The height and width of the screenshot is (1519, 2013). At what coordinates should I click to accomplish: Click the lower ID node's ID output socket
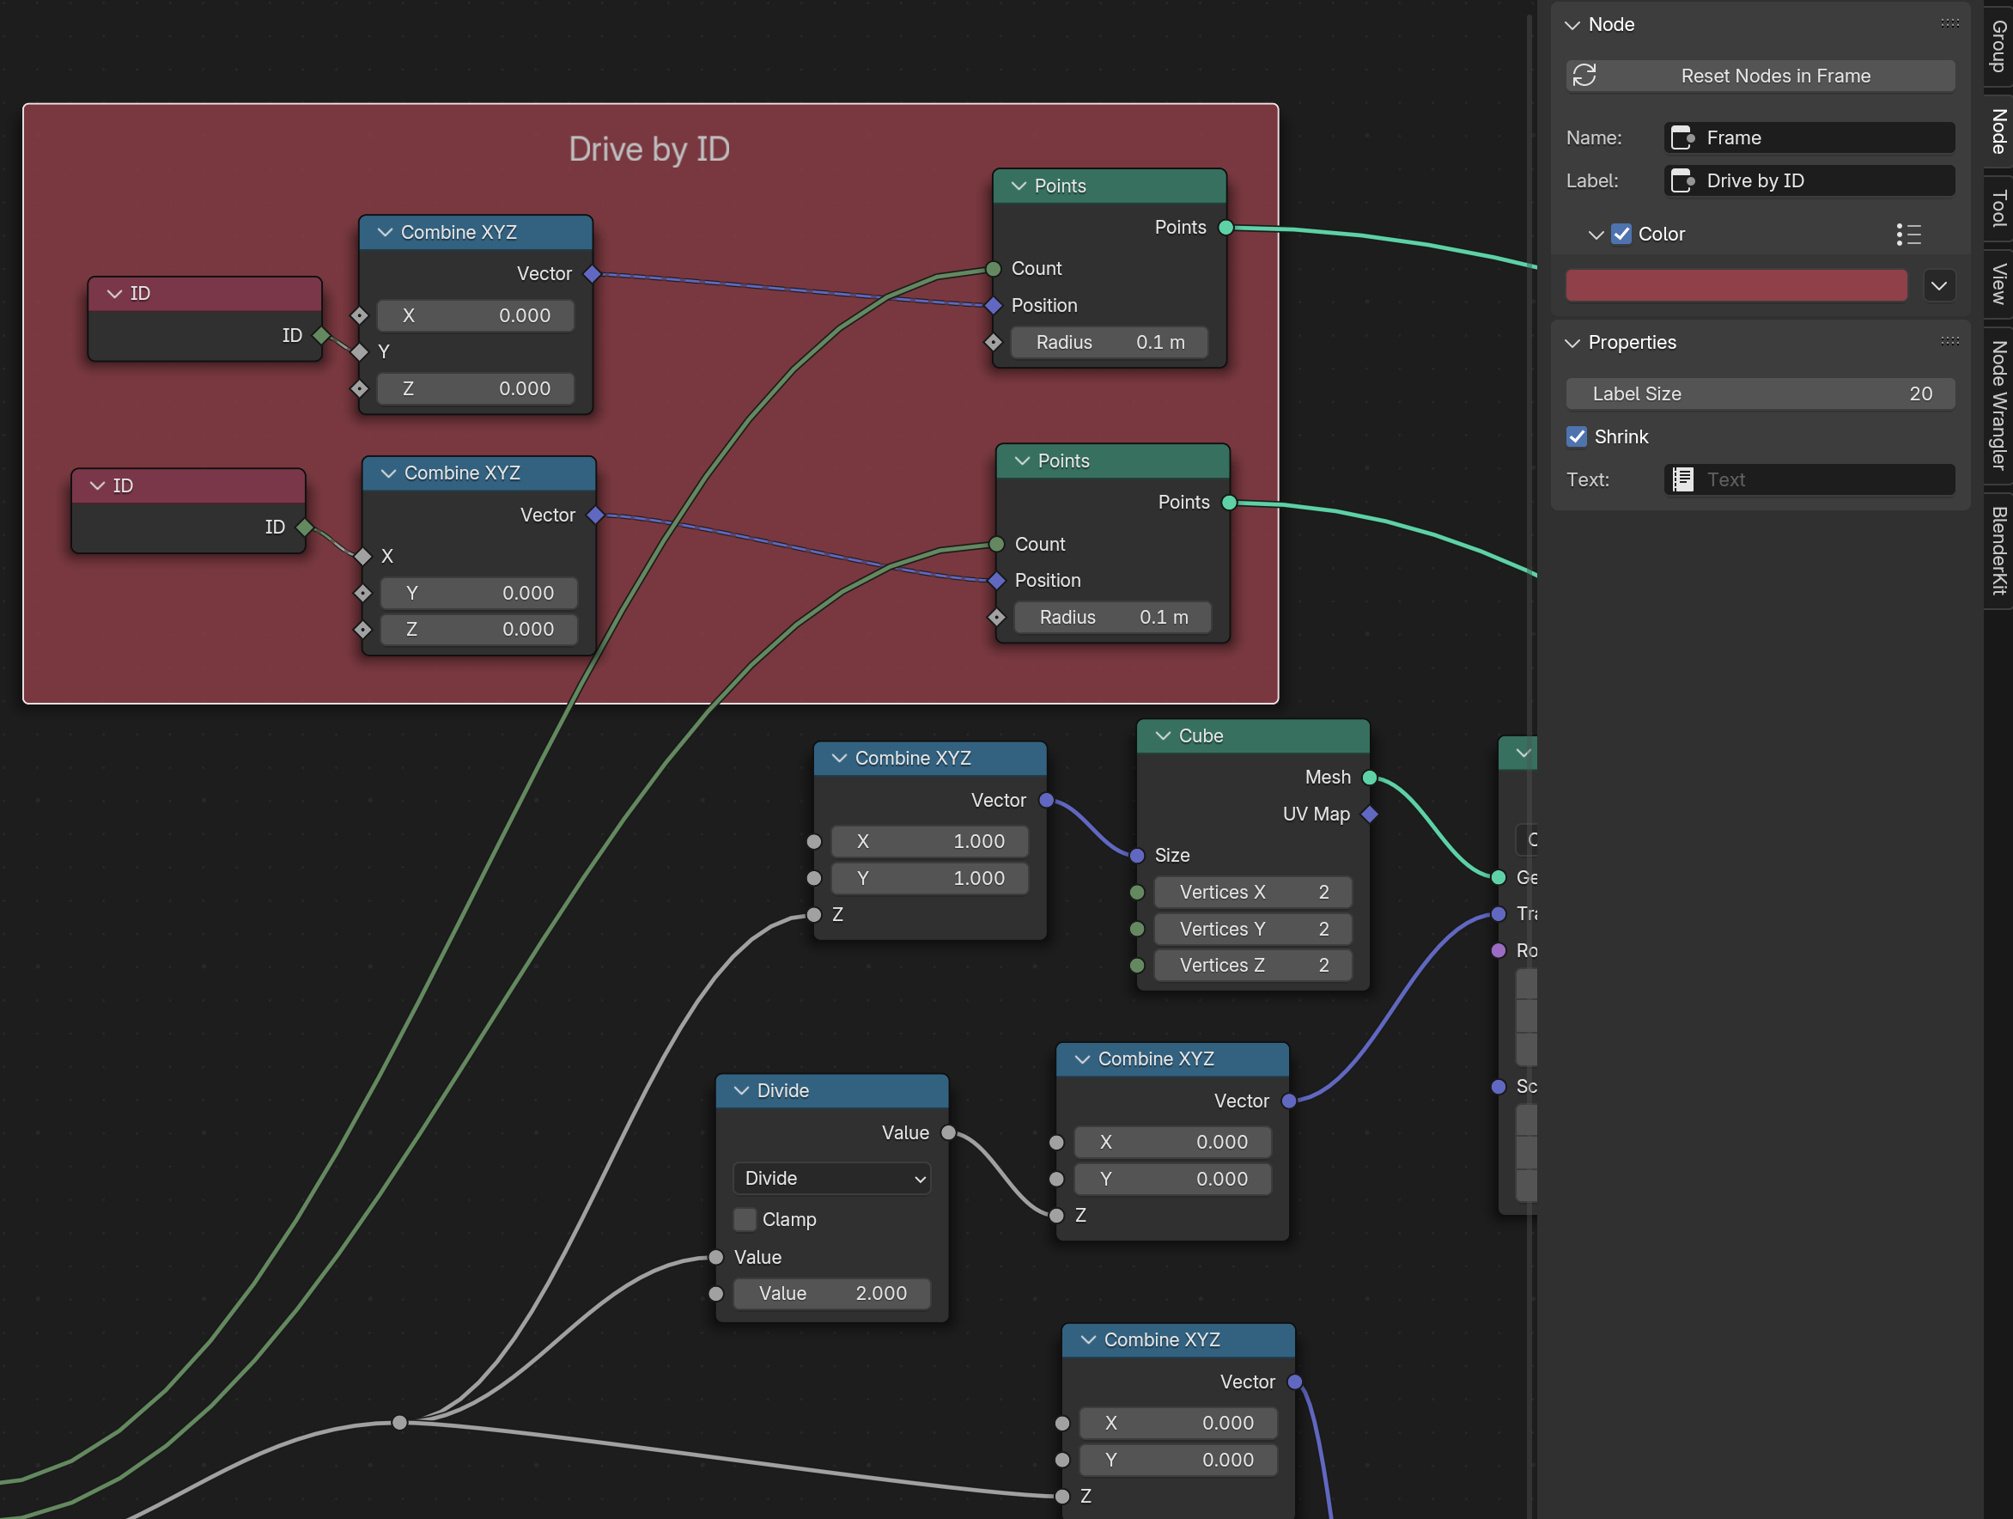pos(305,528)
